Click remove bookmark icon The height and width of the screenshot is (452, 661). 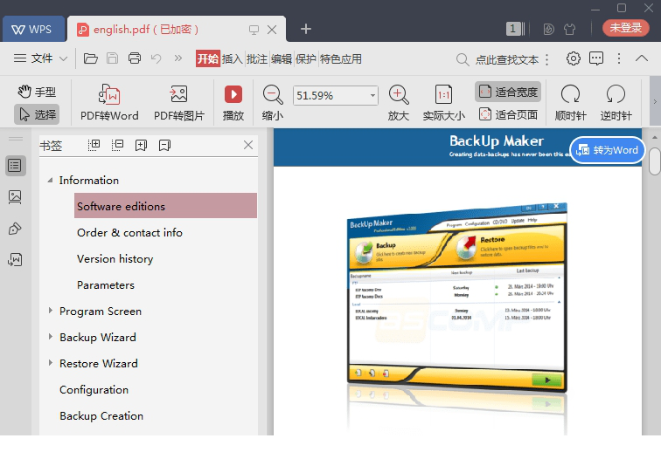(x=164, y=145)
